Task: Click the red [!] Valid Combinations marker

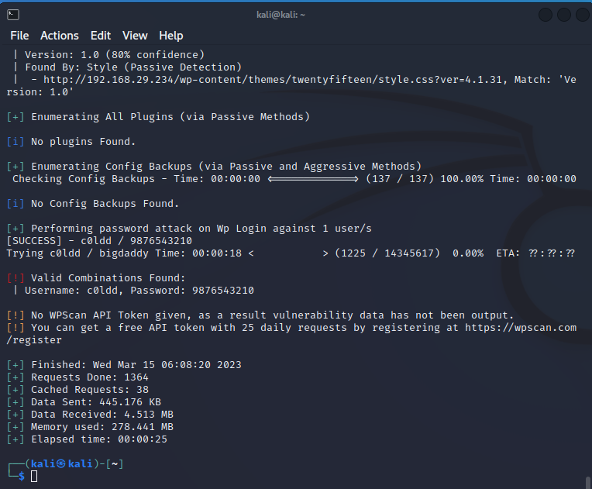Action: tap(15, 278)
